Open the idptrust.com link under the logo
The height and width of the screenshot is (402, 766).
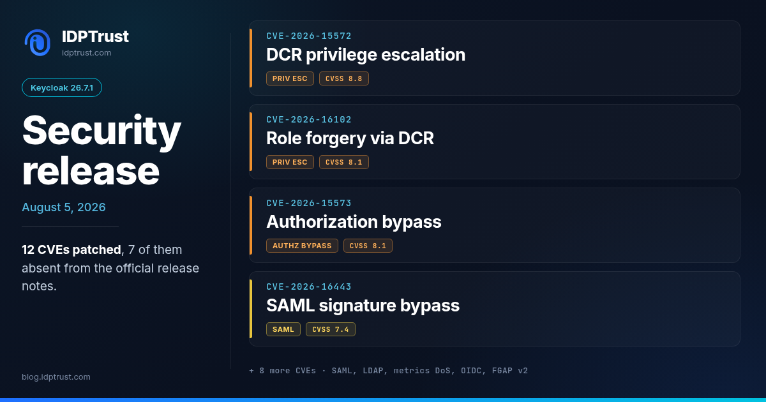pos(86,53)
